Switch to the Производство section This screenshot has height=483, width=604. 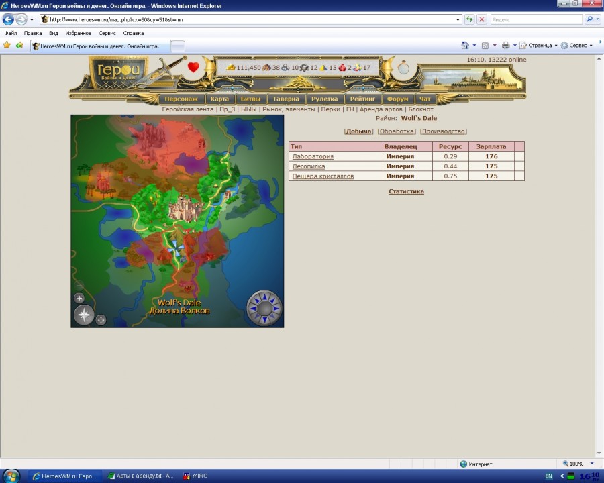click(444, 131)
